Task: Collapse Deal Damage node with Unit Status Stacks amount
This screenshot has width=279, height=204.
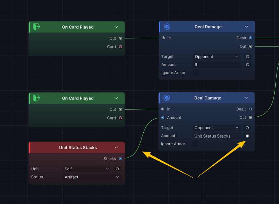Action: pyautogui.click(x=246, y=98)
